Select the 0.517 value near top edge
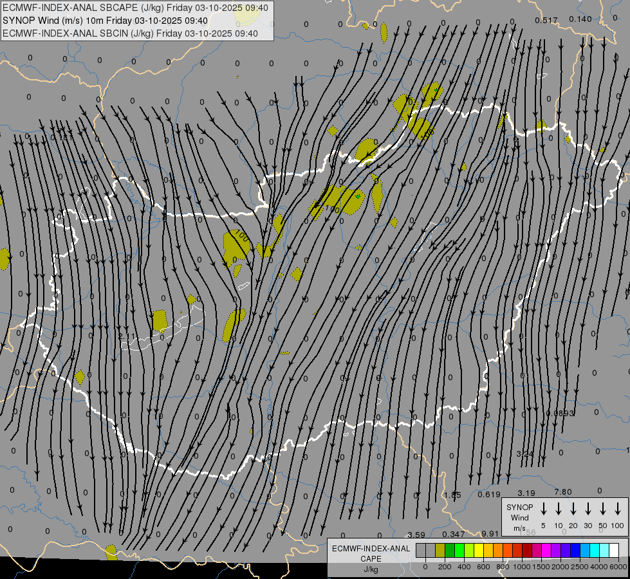The width and height of the screenshot is (630, 579). point(546,21)
